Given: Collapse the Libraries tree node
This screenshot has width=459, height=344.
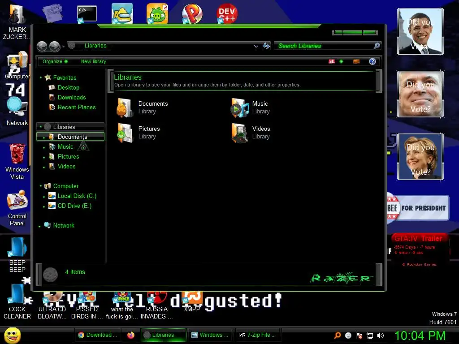Looking at the screenshot, I should point(41,127).
